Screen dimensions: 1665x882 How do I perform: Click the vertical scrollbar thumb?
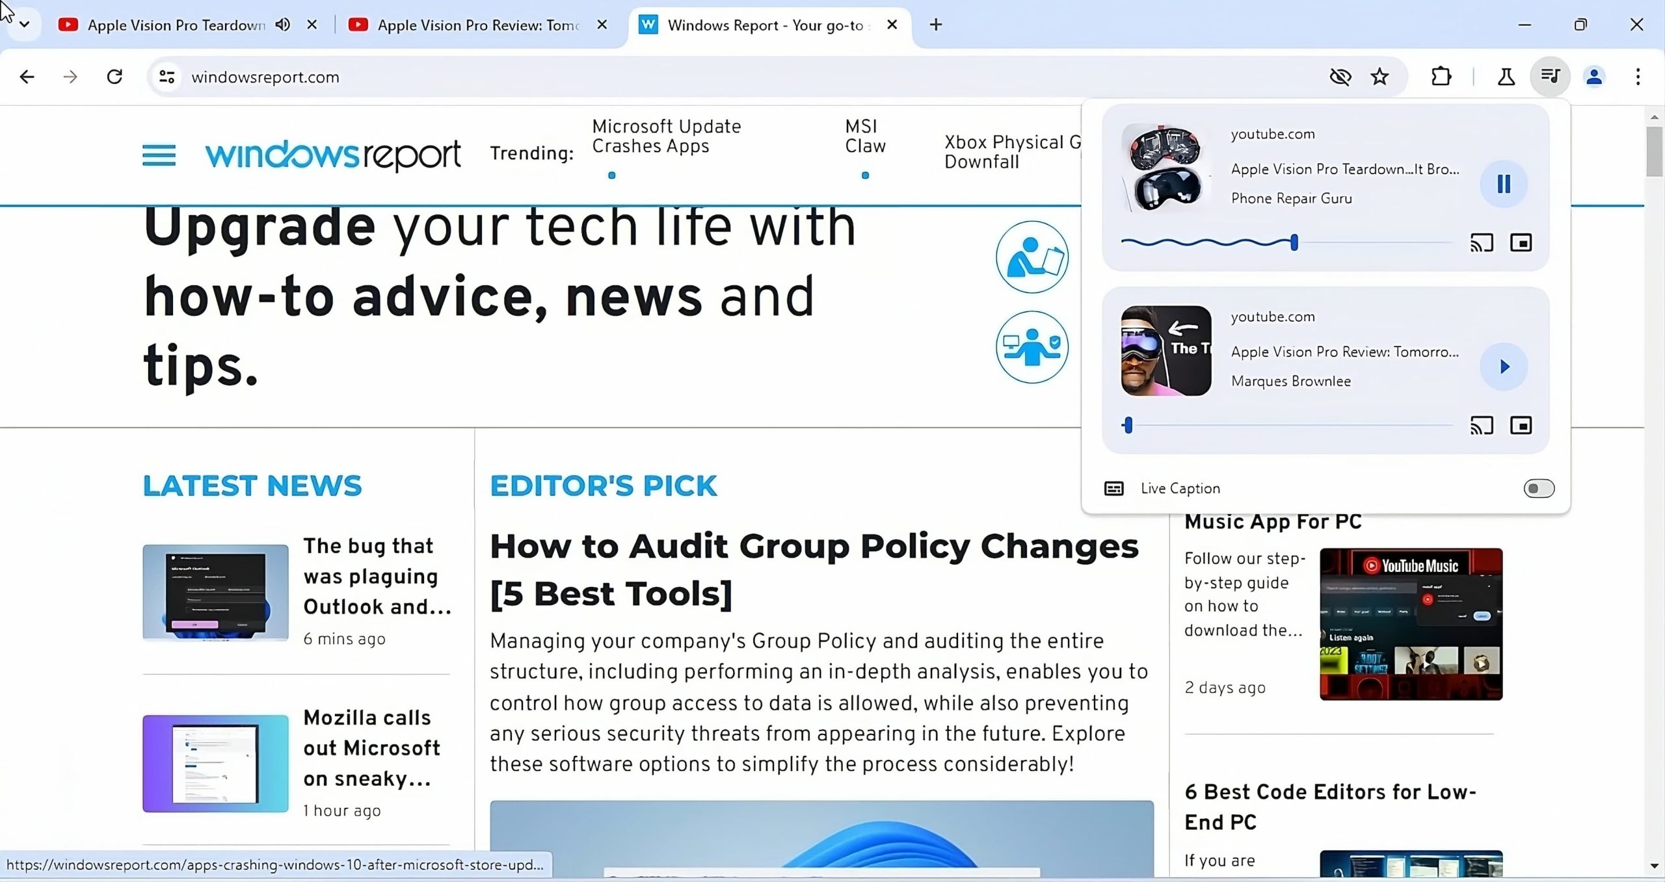coord(1655,151)
